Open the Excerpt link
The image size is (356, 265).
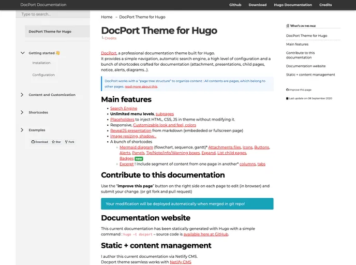126,164
